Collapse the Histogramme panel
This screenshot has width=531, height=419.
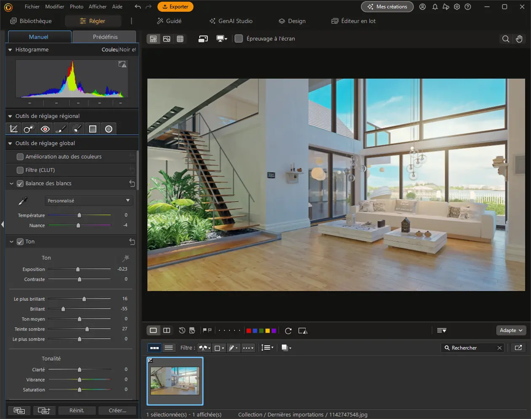click(9, 50)
